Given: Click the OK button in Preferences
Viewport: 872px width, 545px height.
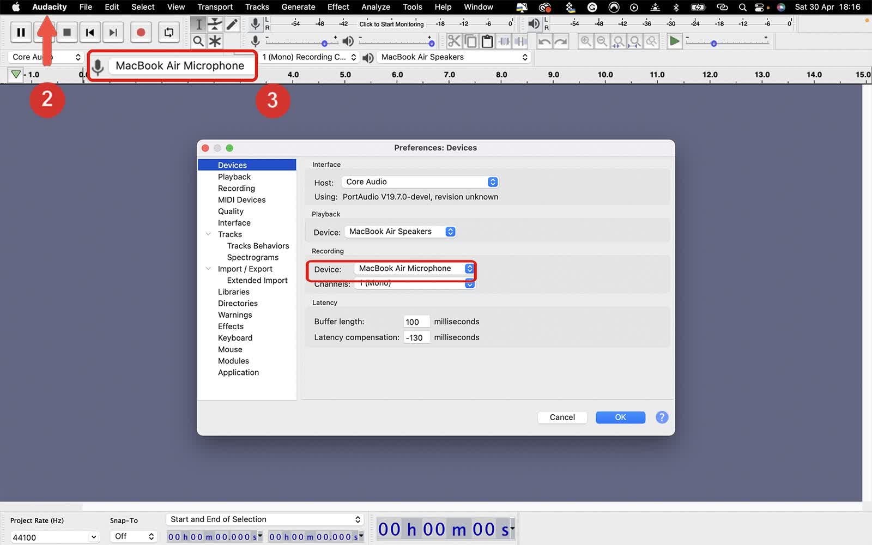Looking at the screenshot, I should tap(621, 417).
